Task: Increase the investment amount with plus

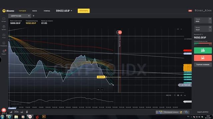Action: 210,19
